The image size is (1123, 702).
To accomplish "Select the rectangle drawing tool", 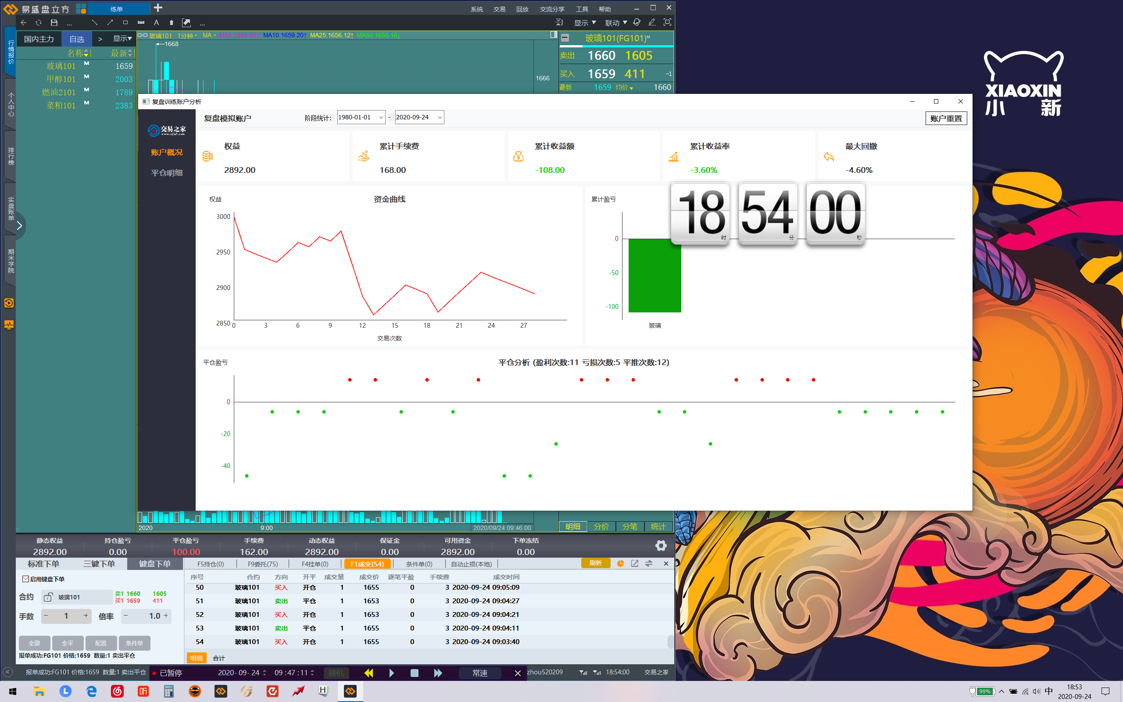I will pyautogui.click(x=125, y=22).
